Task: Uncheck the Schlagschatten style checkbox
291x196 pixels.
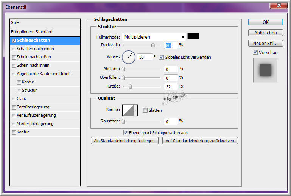Action: coord(14,41)
